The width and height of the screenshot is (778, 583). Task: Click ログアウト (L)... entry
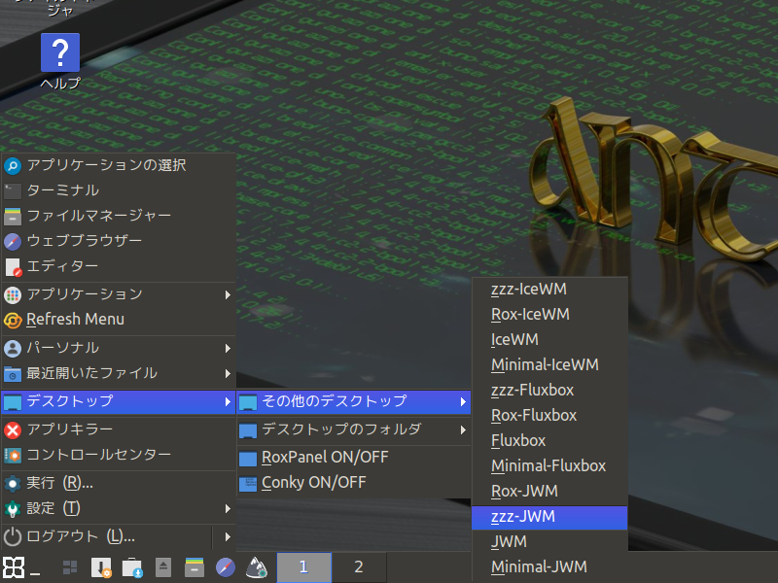pos(107,536)
